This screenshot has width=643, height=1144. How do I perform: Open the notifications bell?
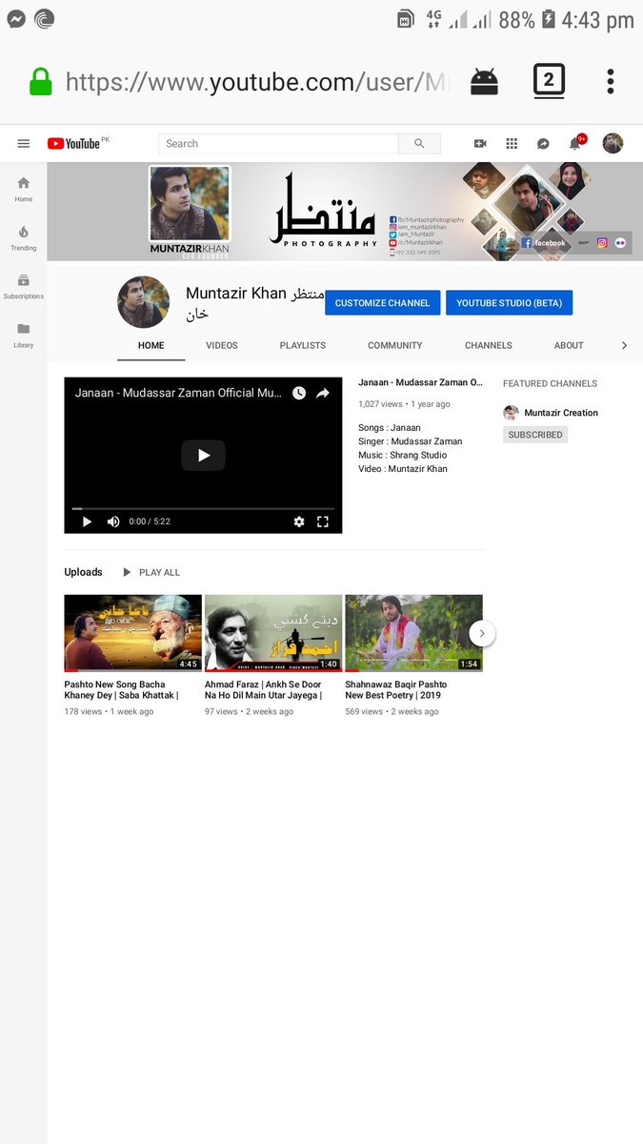[x=575, y=143]
